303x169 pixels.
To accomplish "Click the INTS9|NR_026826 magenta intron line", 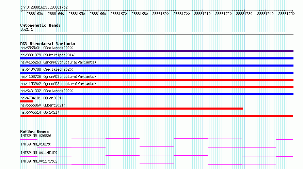I will [x=157, y=139].
